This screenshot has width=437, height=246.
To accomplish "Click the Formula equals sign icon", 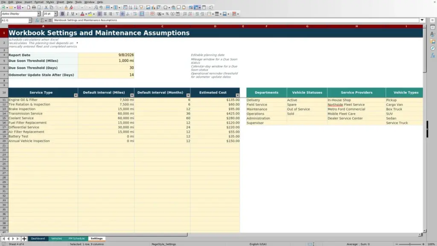I will coord(50,20).
